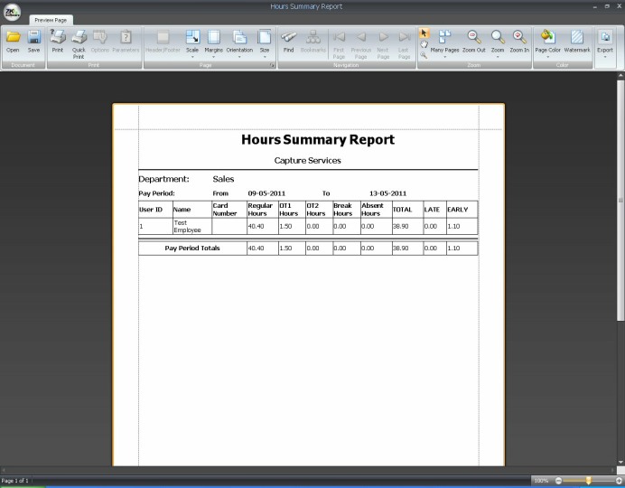Click the zoom slider handle
The image size is (625, 488).
[x=589, y=481]
